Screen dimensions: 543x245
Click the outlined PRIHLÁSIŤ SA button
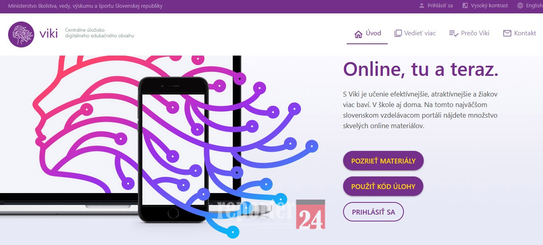[373, 212]
